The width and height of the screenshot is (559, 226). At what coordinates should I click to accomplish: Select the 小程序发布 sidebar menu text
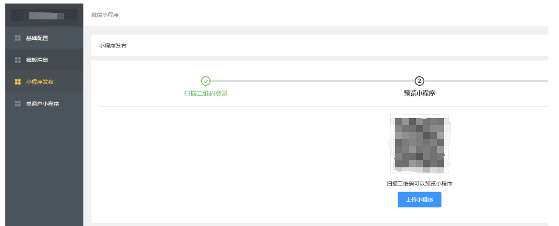point(39,82)
